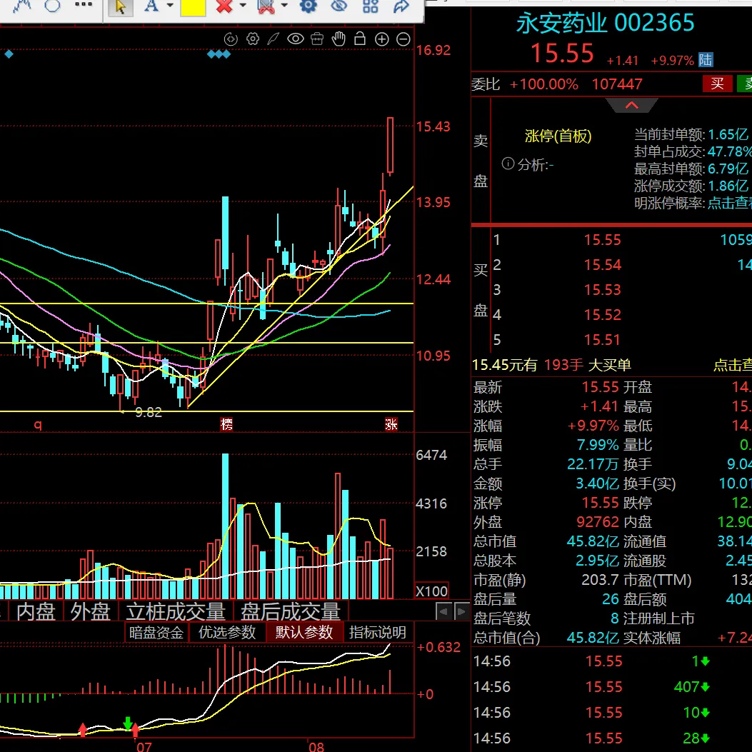Click buy level 4 price 15.52

(x=602, y=315)
